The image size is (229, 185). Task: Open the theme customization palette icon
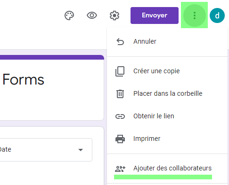(x=69, y=15)
